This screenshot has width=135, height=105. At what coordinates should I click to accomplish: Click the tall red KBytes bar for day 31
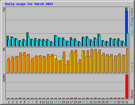(127, 87)
